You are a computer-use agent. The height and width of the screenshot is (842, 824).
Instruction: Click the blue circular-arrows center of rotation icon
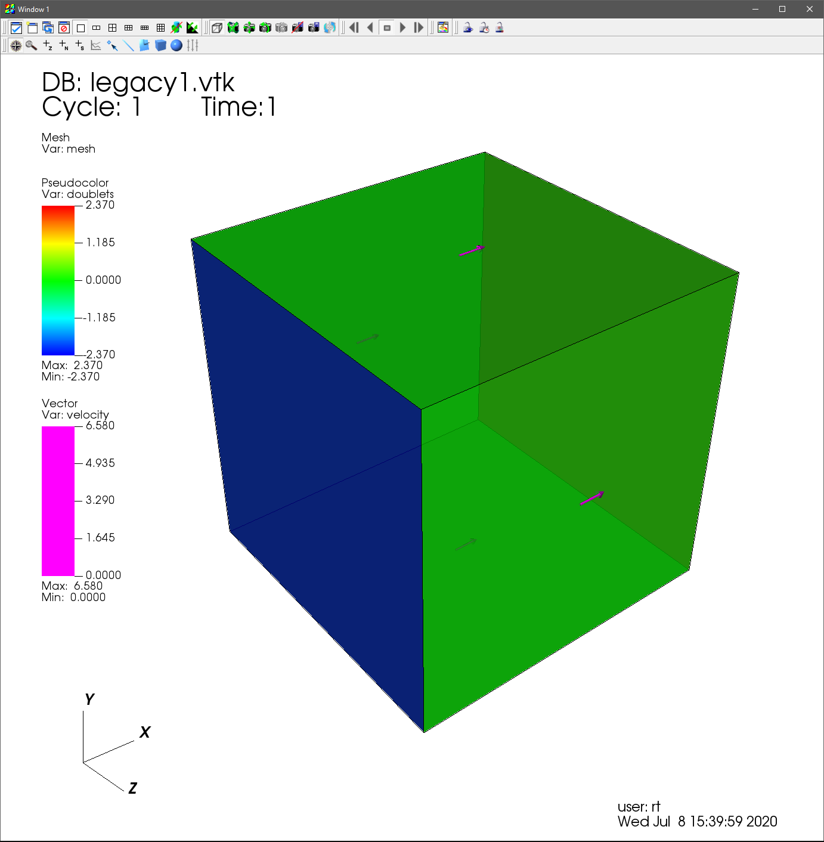click(x=330, y=27)
